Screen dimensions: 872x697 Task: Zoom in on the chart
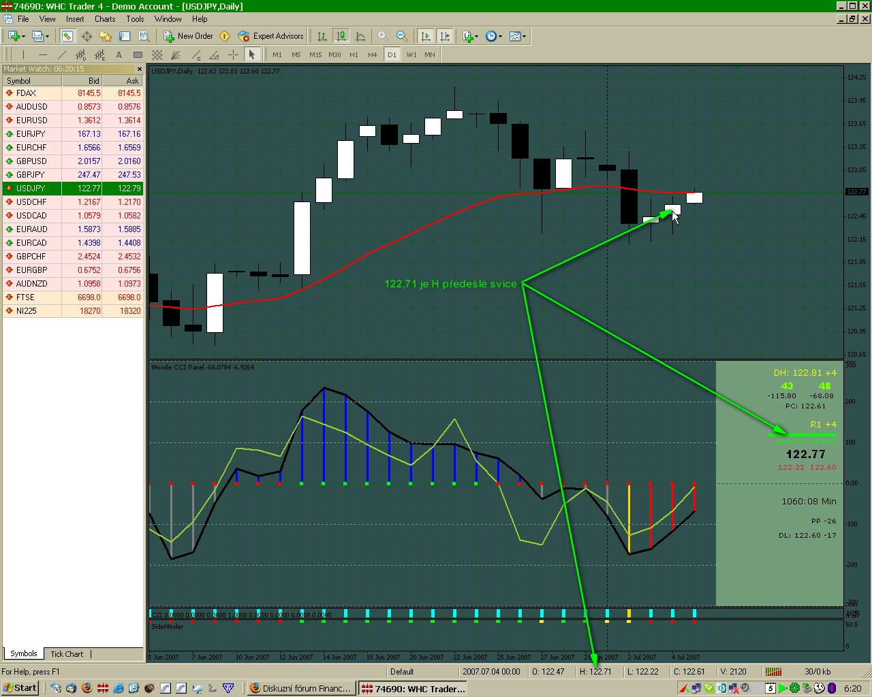point(383,36)
